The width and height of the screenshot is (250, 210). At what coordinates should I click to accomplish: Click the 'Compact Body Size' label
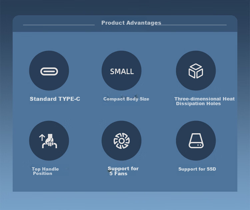pyautogui.click(x=126, y=99)
